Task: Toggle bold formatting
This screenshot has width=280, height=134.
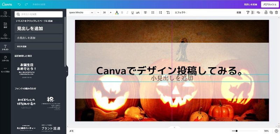Action: pyautogui.click(x=122, y=13)
